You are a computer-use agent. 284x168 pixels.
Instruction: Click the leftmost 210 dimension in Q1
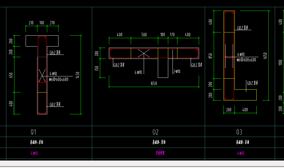click(31, 23)
